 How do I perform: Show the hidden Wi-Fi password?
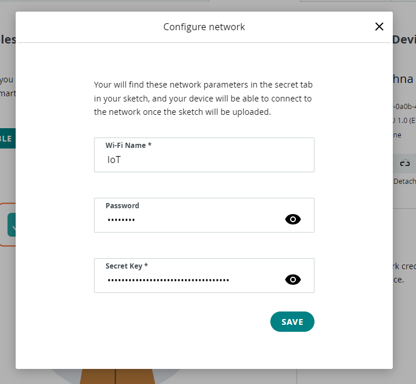[x=293, y=219]
